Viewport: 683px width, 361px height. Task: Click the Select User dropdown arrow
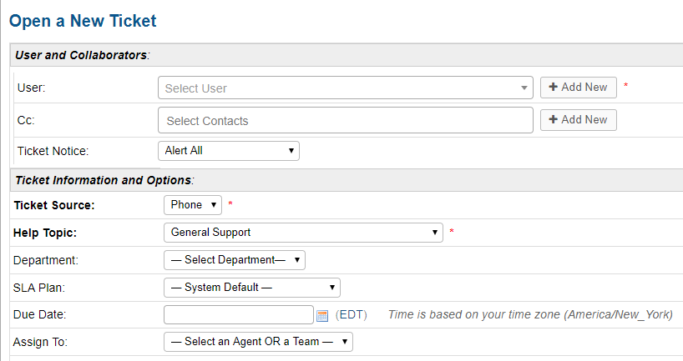pos(524,88)
